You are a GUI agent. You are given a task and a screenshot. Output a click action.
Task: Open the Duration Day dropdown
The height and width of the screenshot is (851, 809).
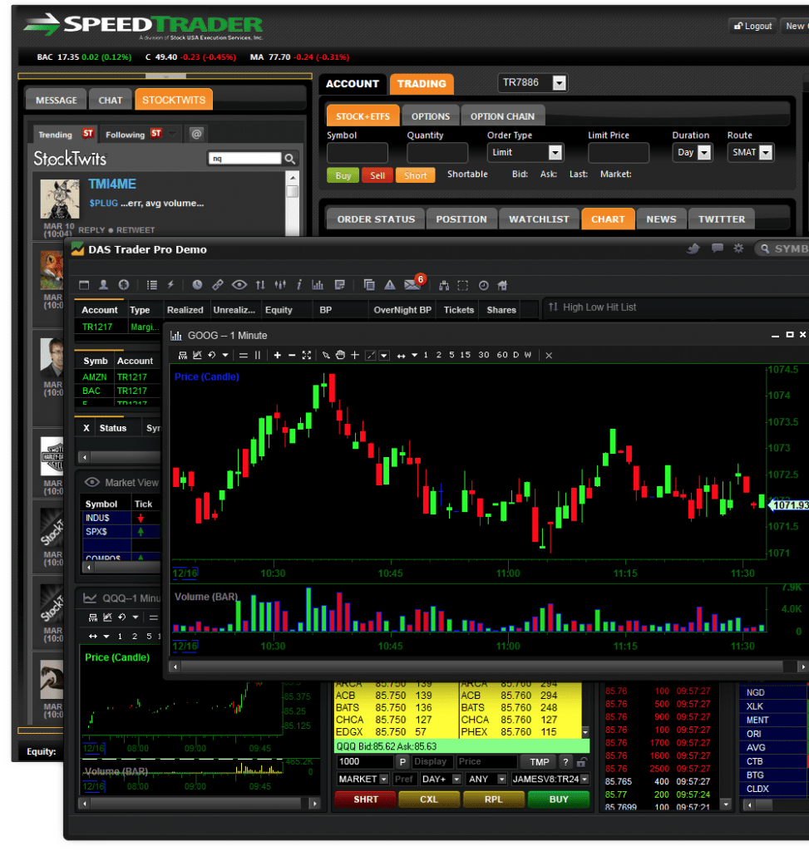click(704, 153)
